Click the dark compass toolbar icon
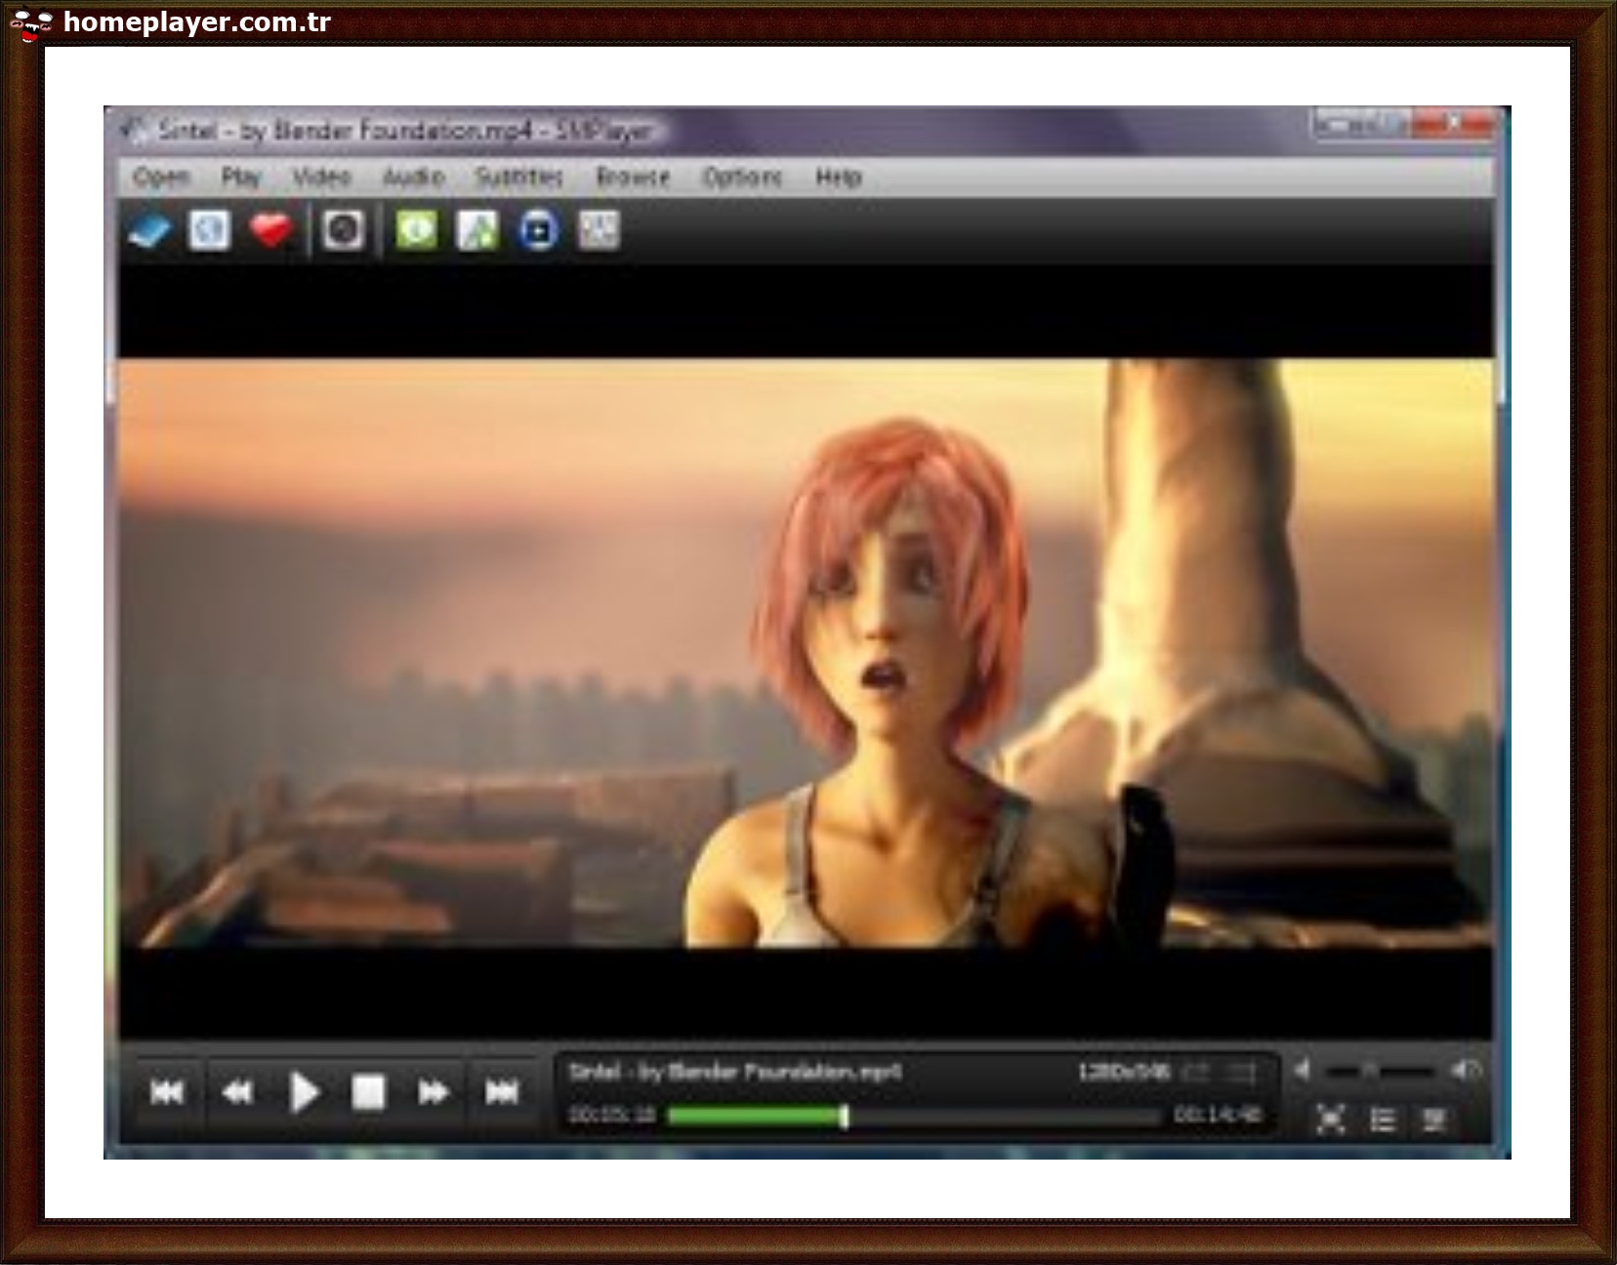The image size is (1617, 1265). click(340, 231)
